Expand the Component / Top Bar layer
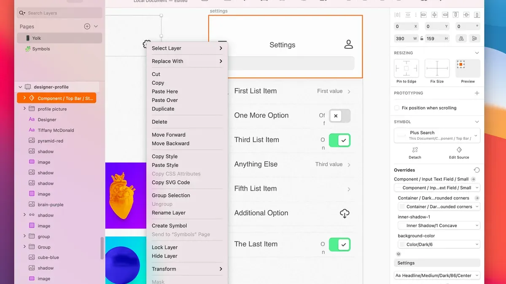This screenshot has height=284, width=506. (x=24, y=98)
